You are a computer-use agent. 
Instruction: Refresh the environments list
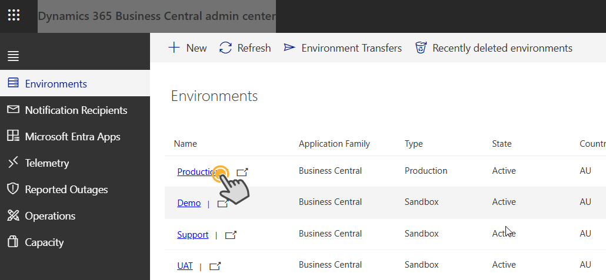245,48
